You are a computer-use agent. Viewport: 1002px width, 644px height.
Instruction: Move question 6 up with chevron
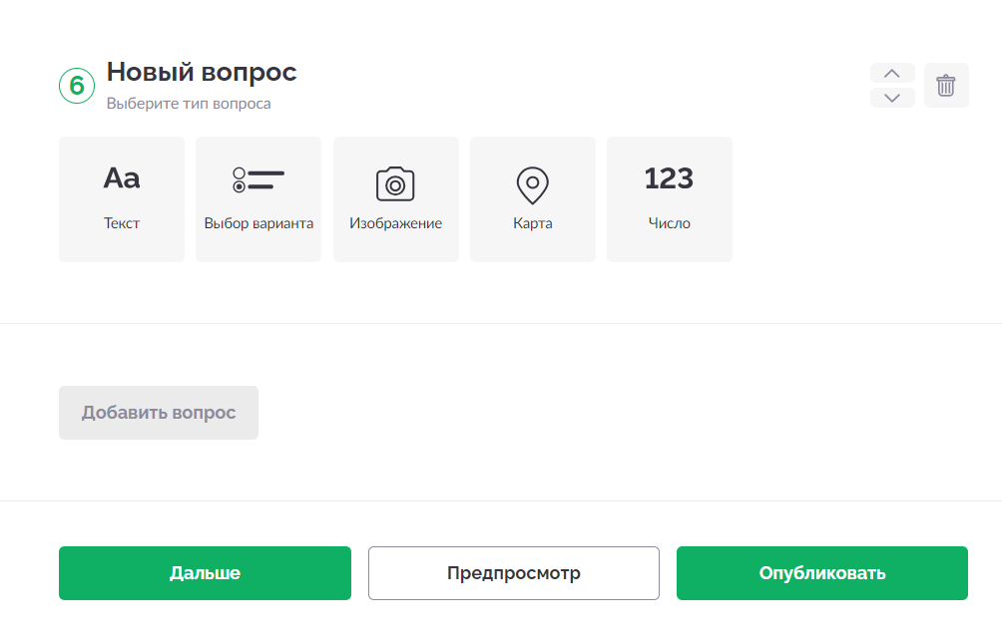point(892,73)
